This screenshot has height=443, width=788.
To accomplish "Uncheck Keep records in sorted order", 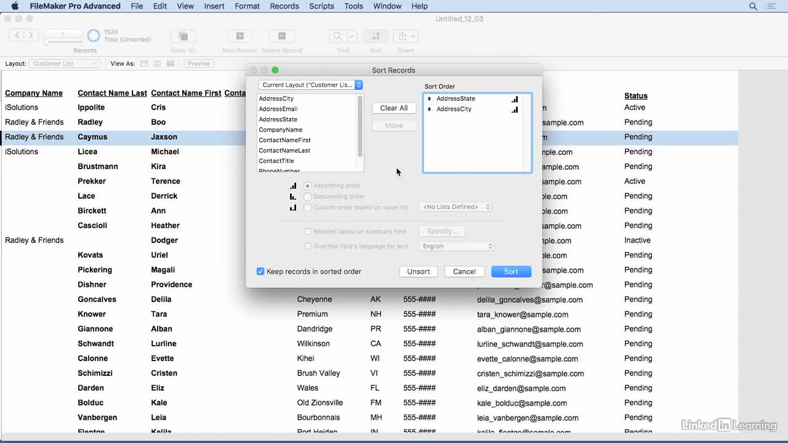I will click(260, 271).
